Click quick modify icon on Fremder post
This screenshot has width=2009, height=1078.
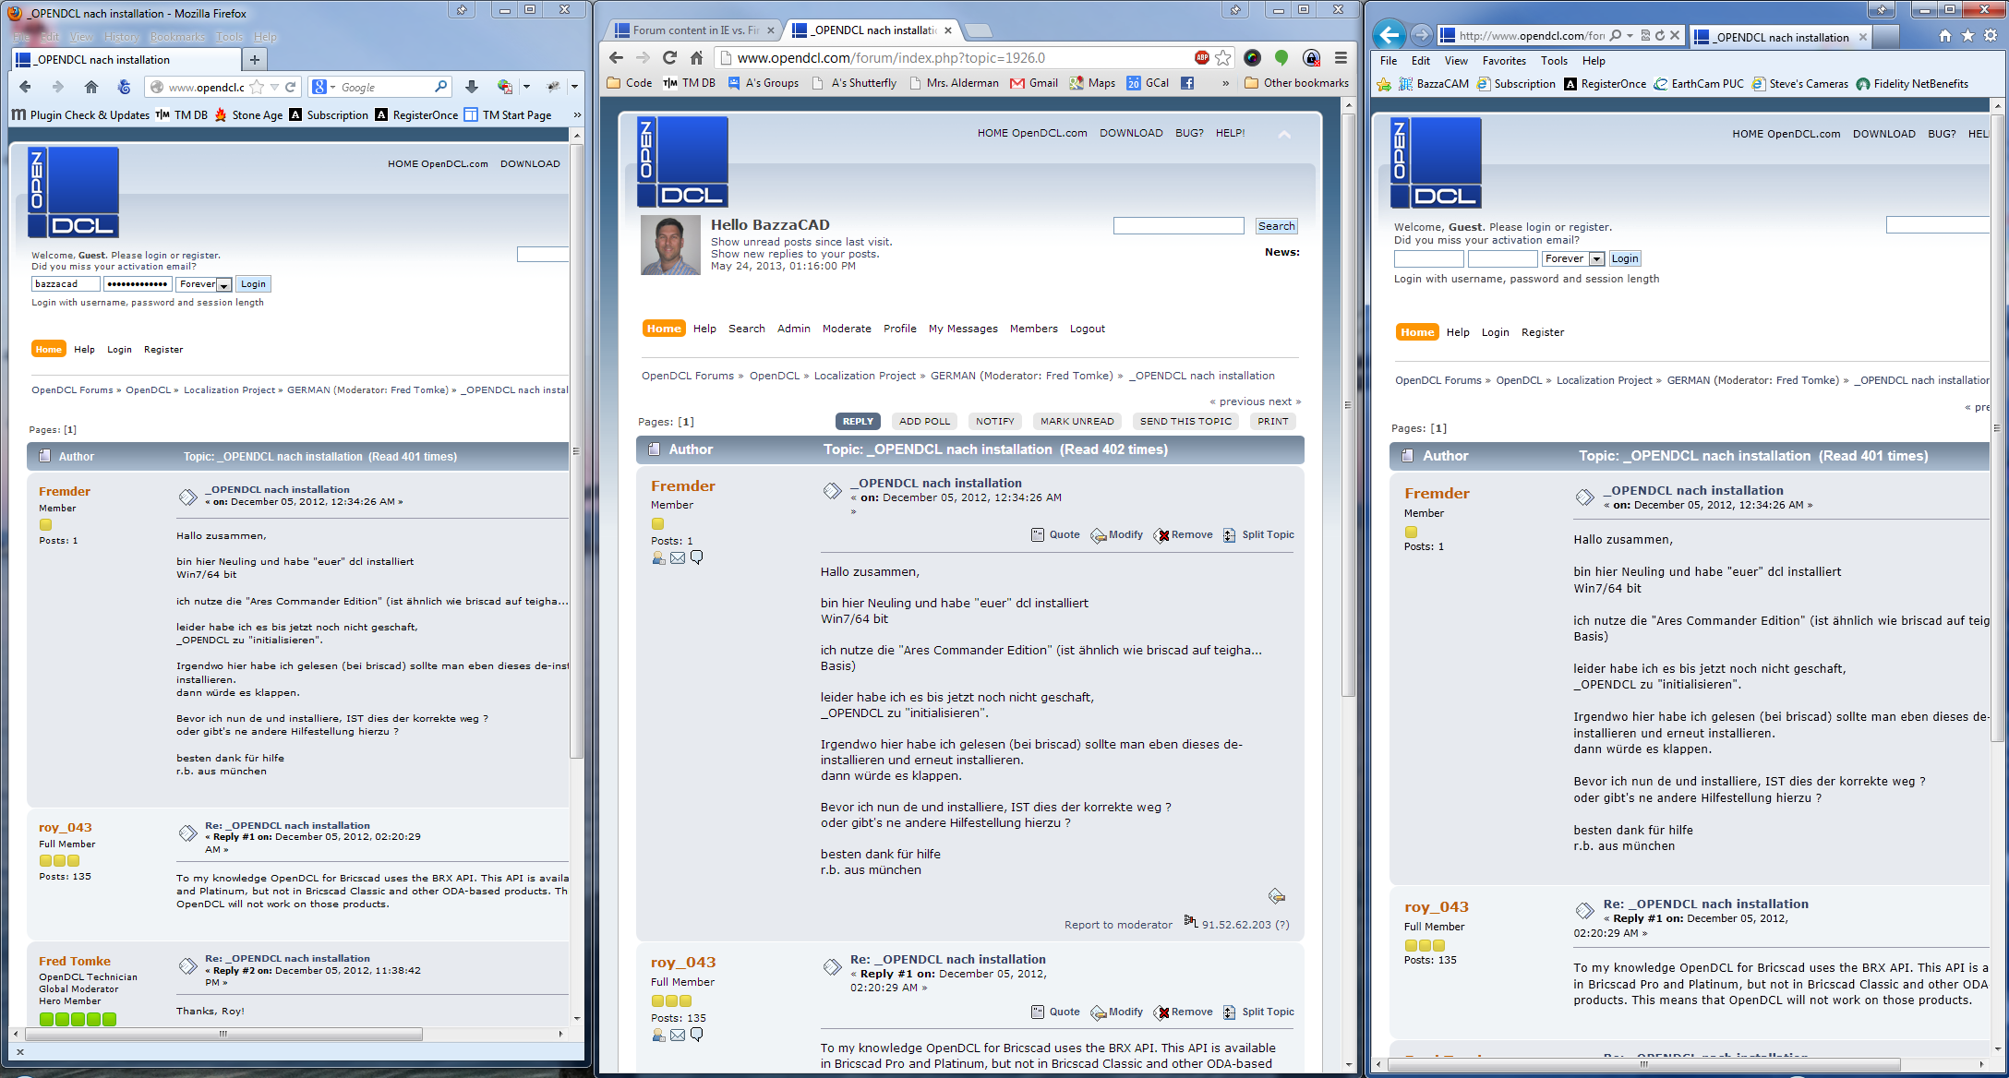[x=1277, y=896]
